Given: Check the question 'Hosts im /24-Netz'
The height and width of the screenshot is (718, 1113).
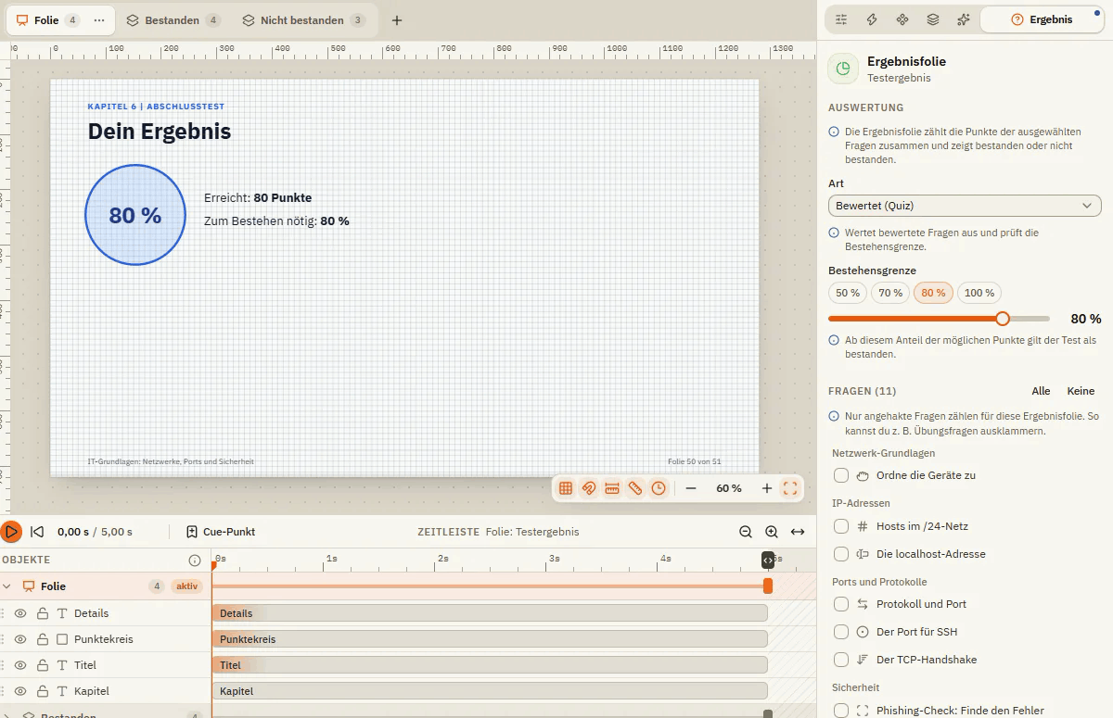Looking at the screenshot, I should 841,526.
